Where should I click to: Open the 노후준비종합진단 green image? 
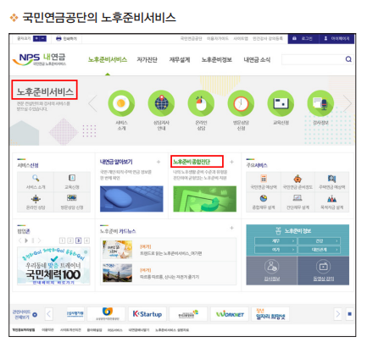(x=205, y=199)
